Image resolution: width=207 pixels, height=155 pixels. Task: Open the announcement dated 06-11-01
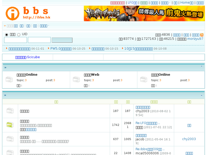tap(19, 49)
